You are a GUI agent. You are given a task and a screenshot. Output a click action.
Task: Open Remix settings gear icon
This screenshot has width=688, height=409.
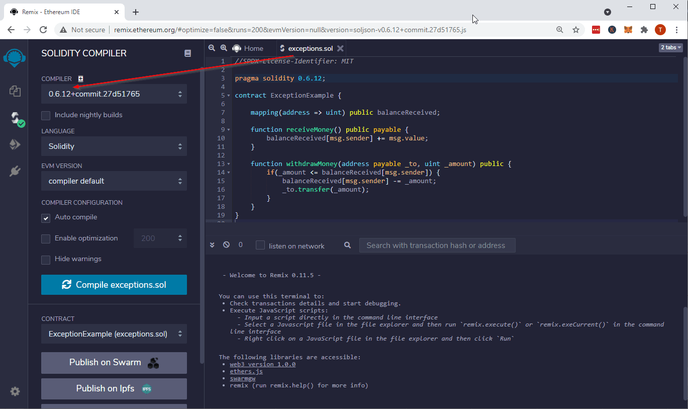tap(15, 391)
